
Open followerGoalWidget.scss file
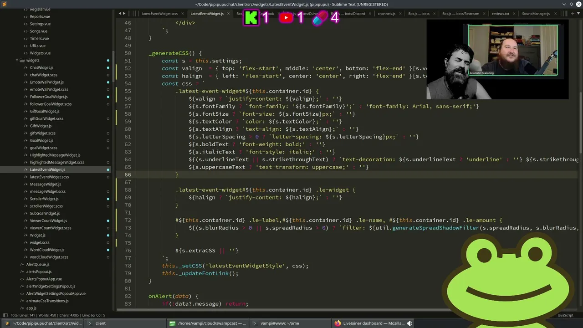[51, 104]
